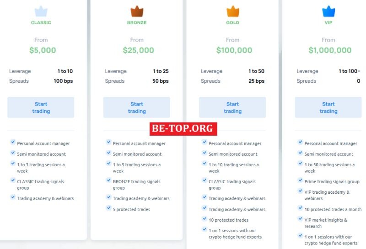Start trading with the Bronze plan
This screenshot has width=366, height=249.
(137, 107)
